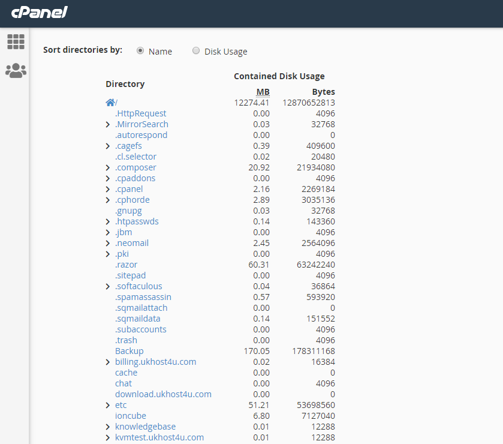Expand the .pki directory chevron

pos(108,254)
